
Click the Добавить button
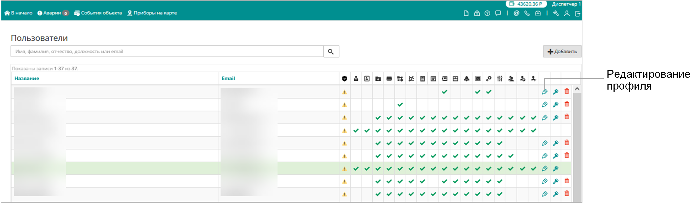click(x=562, y=51)
